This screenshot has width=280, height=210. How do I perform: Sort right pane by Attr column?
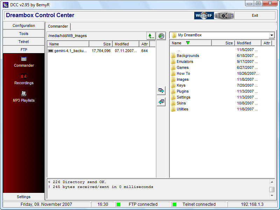[267, 43]
